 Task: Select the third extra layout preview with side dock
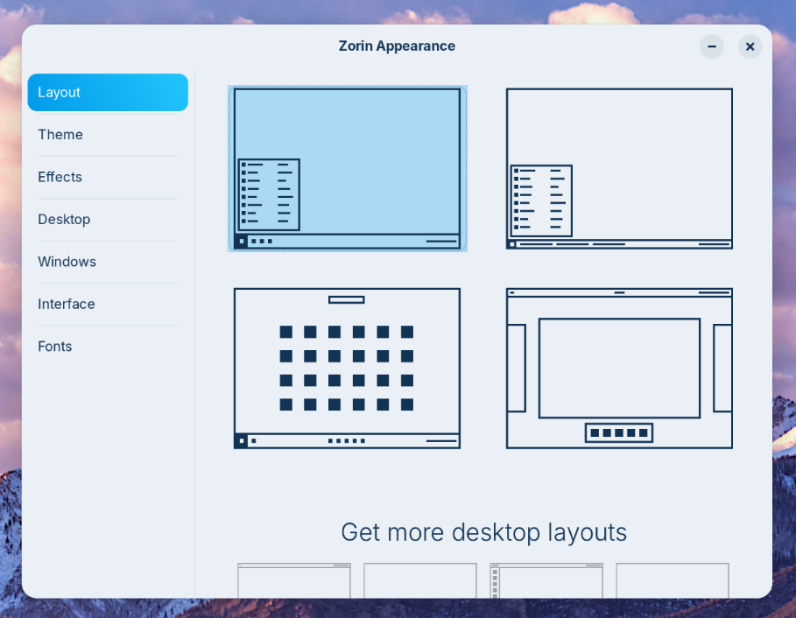tap(546, 580)
